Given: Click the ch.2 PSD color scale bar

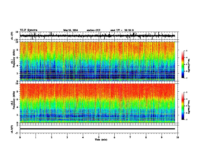Looking at the screenshot, I should click(183, 106).
